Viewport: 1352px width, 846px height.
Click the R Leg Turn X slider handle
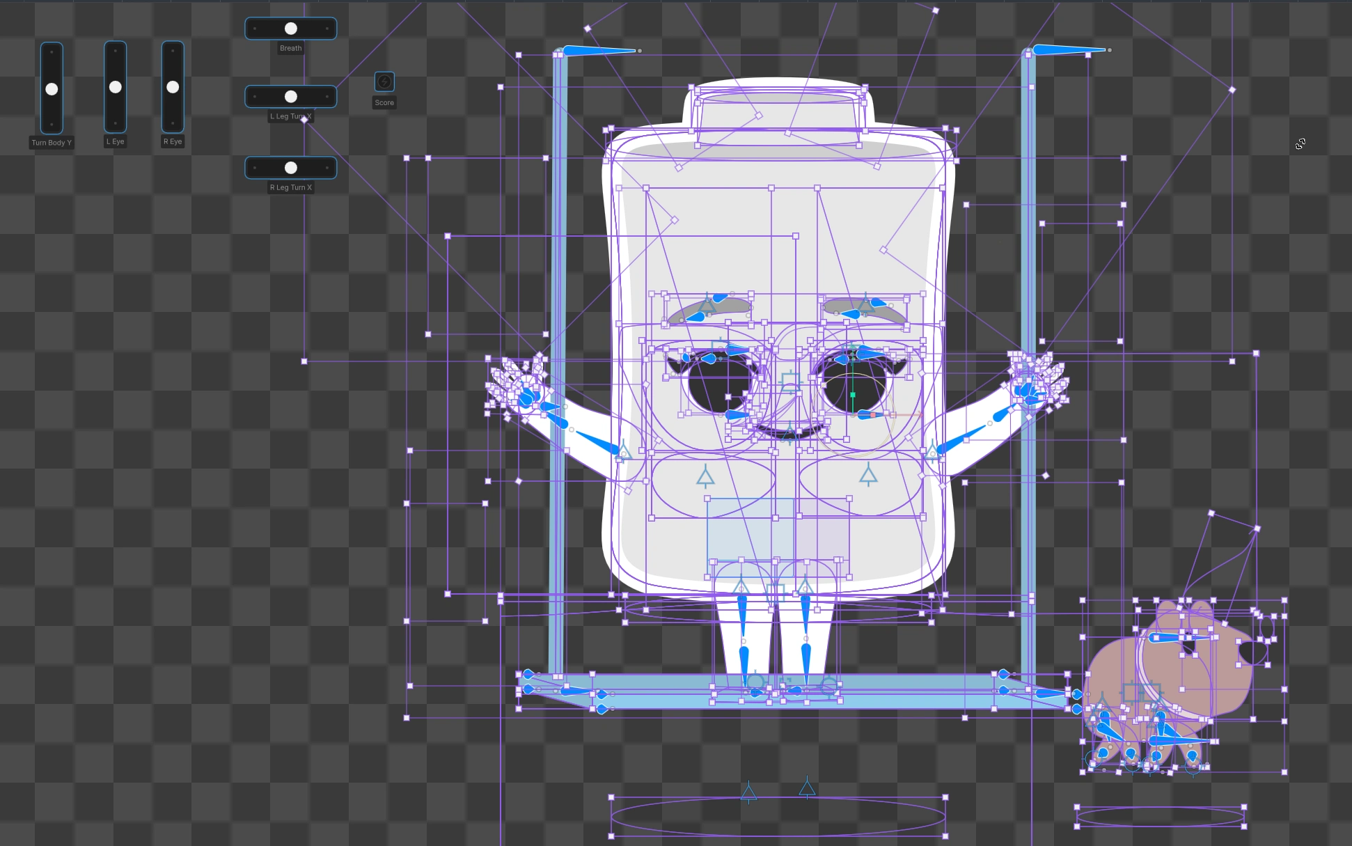point(290,167)
